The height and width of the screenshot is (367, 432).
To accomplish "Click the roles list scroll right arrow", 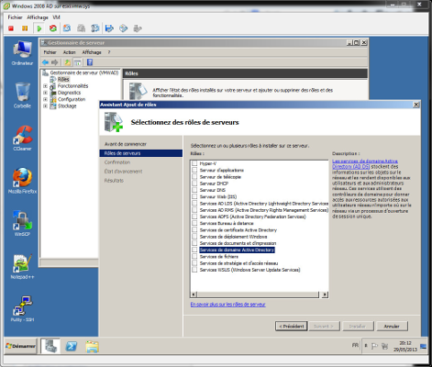I will click(x=325, y=295).
